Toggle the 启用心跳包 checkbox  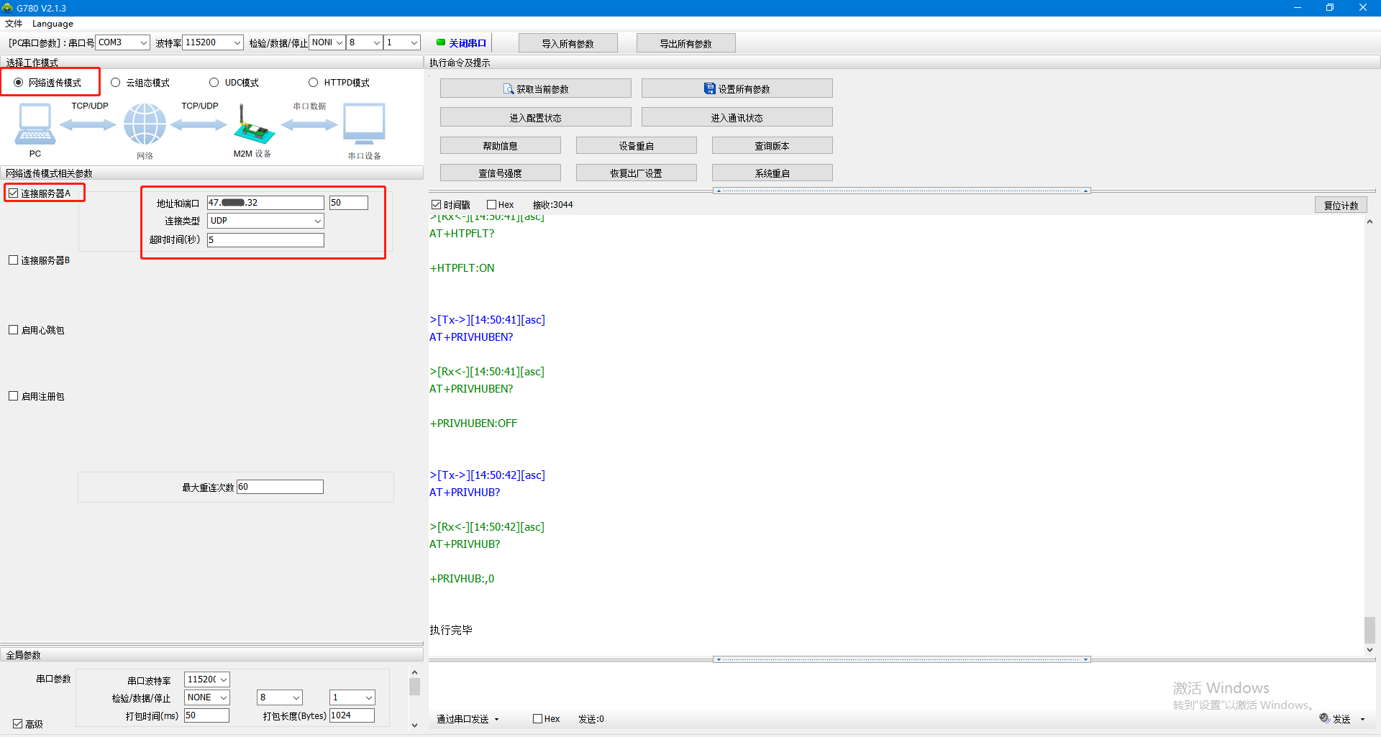pyautogui.click(x=14, y=330)
